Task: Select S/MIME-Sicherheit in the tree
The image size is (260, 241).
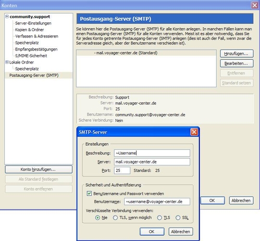Action: pos(31,56)
